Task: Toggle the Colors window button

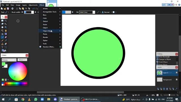Action: coord(172,5)
